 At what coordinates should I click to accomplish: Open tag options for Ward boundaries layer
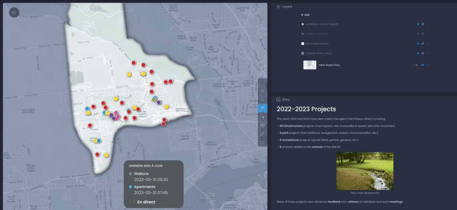[423, 44]
